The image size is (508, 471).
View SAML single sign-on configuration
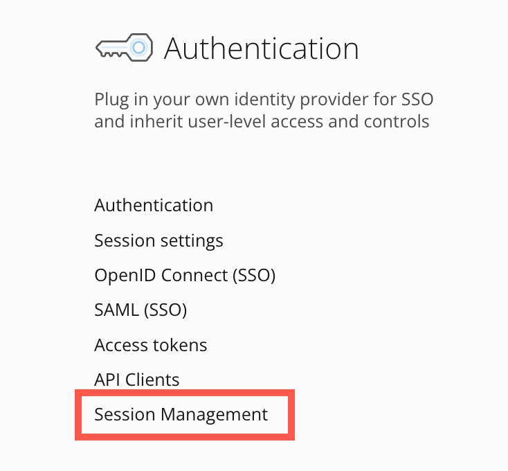pyautogui.click(x=140, y=310)
